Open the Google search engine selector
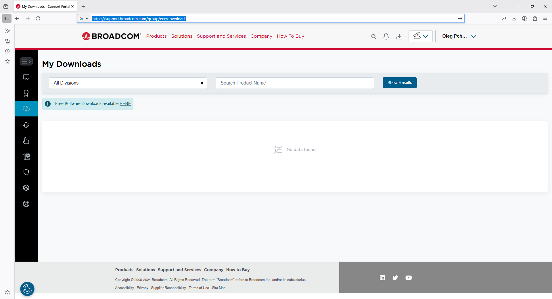Screen dimensions: 552x299 coord(84,18)
